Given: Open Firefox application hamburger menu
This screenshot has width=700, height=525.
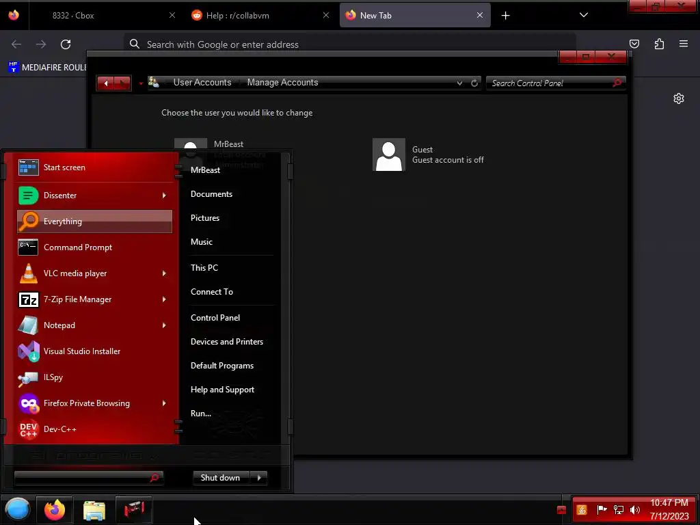Looking at the screenshot, I should [684, 44].
